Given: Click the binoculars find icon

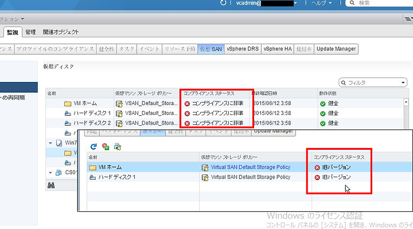Looking at the screenshot, I should tap(51, 185).
